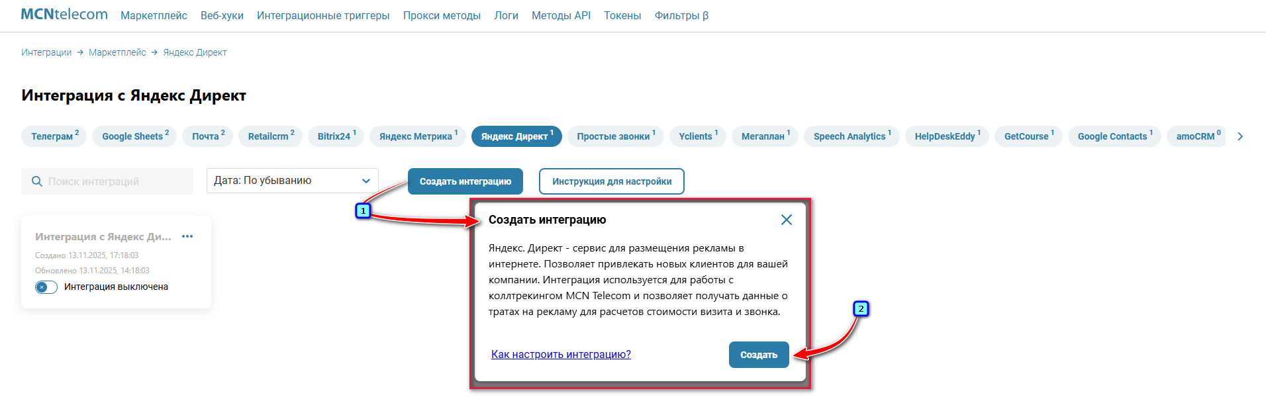
Task: Open Токены in the top menu
Action: pos(622,15)
